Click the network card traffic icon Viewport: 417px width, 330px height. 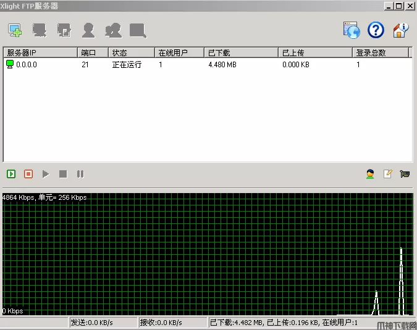tap(405, 174)
